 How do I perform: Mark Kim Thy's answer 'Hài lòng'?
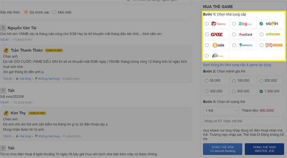point(23,136)
